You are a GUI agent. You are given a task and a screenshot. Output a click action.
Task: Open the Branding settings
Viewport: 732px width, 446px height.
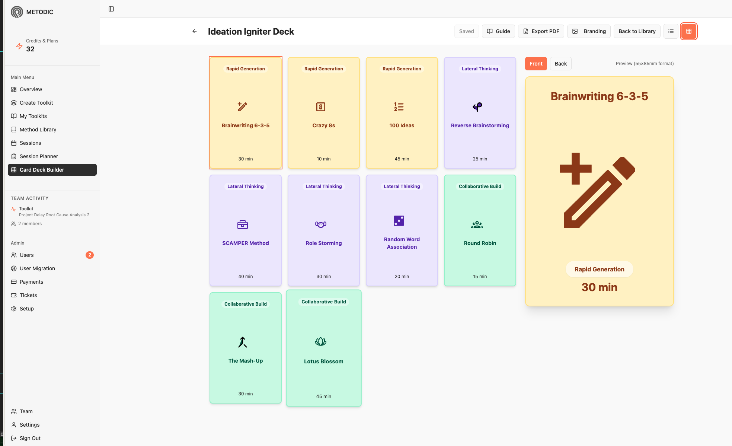tap(589, 31)
